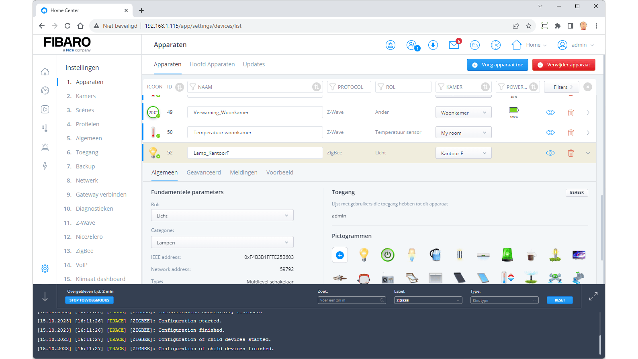Choose the table lamp pictogram

tap(412, 255)
